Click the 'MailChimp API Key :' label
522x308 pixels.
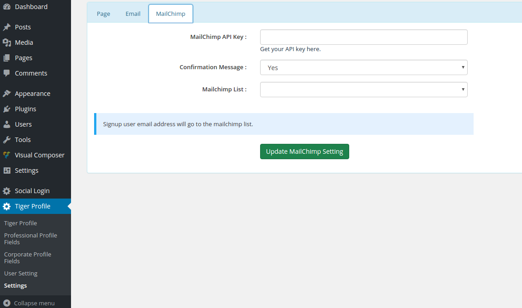point(218,37)
